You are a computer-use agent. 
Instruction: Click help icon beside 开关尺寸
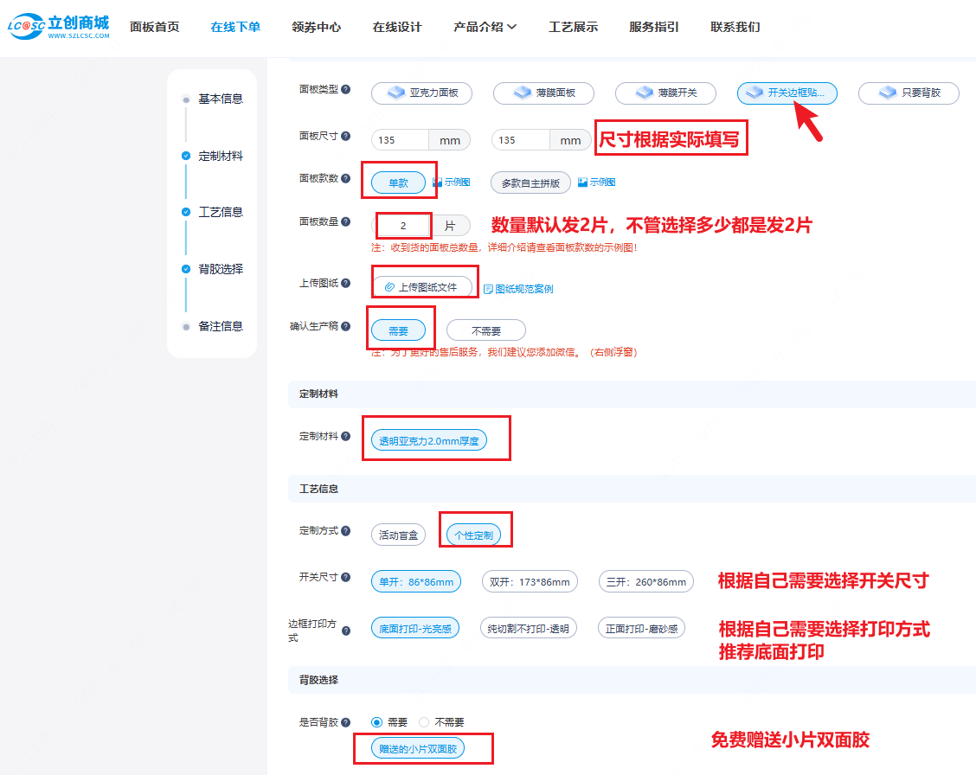coord(346,577)
